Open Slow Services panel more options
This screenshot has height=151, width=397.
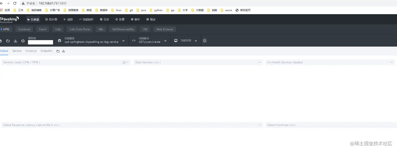(x=259, y=63)
